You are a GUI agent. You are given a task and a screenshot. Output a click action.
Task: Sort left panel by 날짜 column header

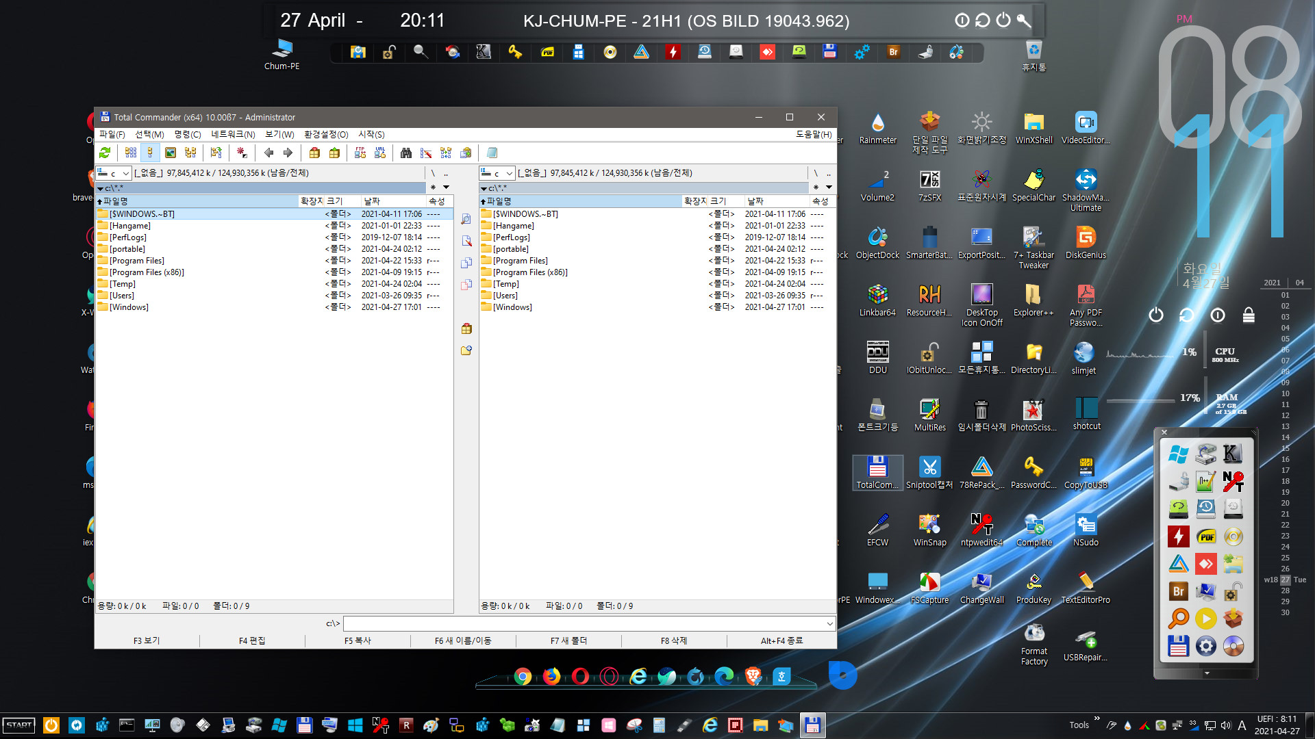pyautogui.click(x=393, y=201)
